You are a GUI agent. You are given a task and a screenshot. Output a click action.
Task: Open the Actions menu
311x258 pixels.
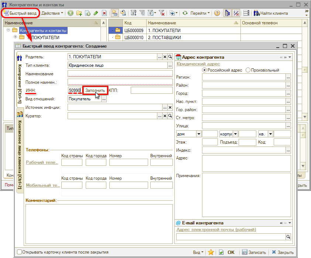tap(52, 13)
